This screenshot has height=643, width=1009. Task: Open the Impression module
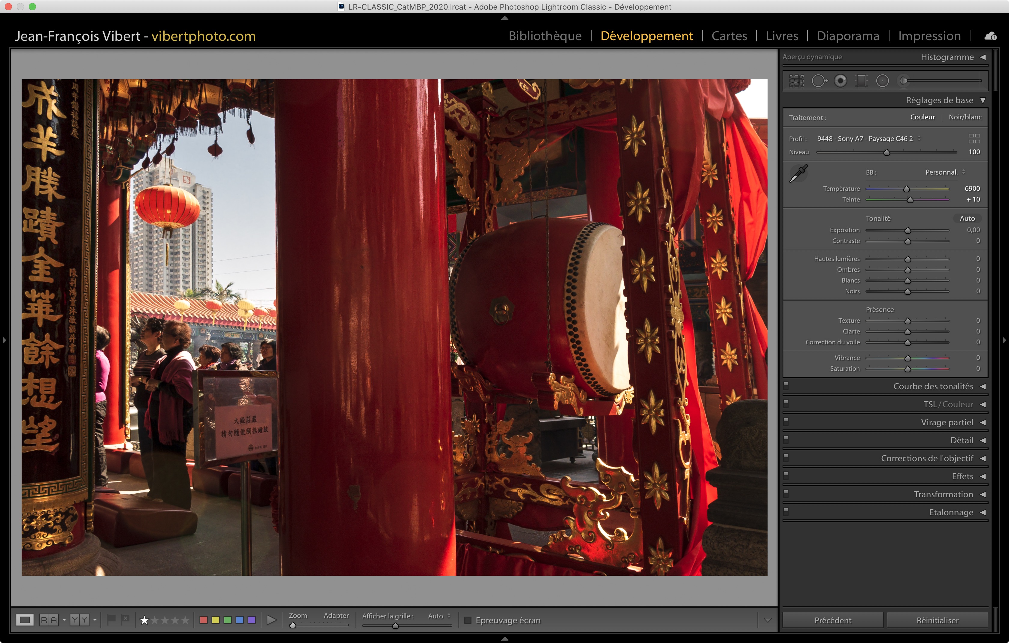click(929, 36)
